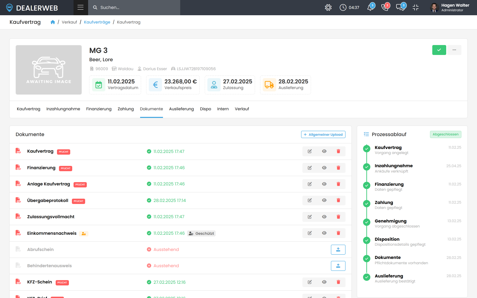Follow the Kaufverträge breadcrumb link
The width and height of the screenshot is (477, 298).
(x=97, y=22)
